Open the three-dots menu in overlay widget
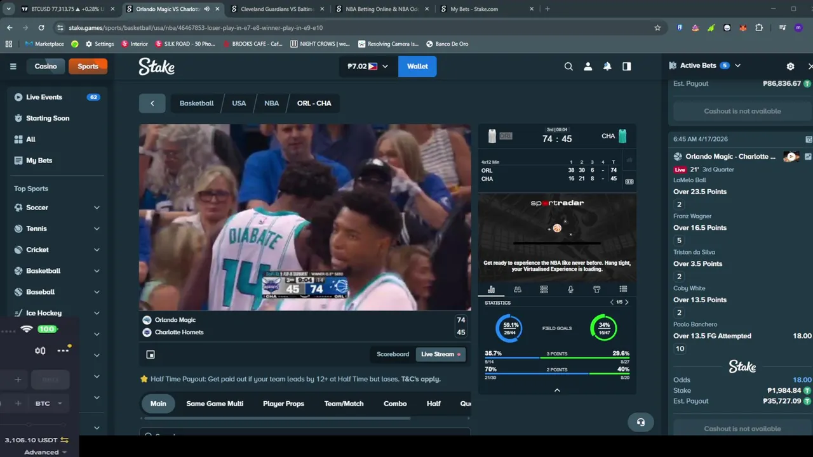Image resolution: width=813 pixels, height=457 pixels. tap(63, 350)
